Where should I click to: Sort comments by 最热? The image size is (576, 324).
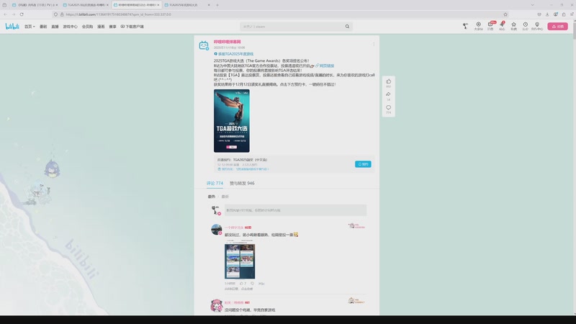pyautogui.click(x=212, y=197)
